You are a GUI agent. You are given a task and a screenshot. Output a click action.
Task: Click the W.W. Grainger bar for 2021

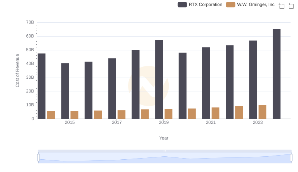(x=216, y=113)
